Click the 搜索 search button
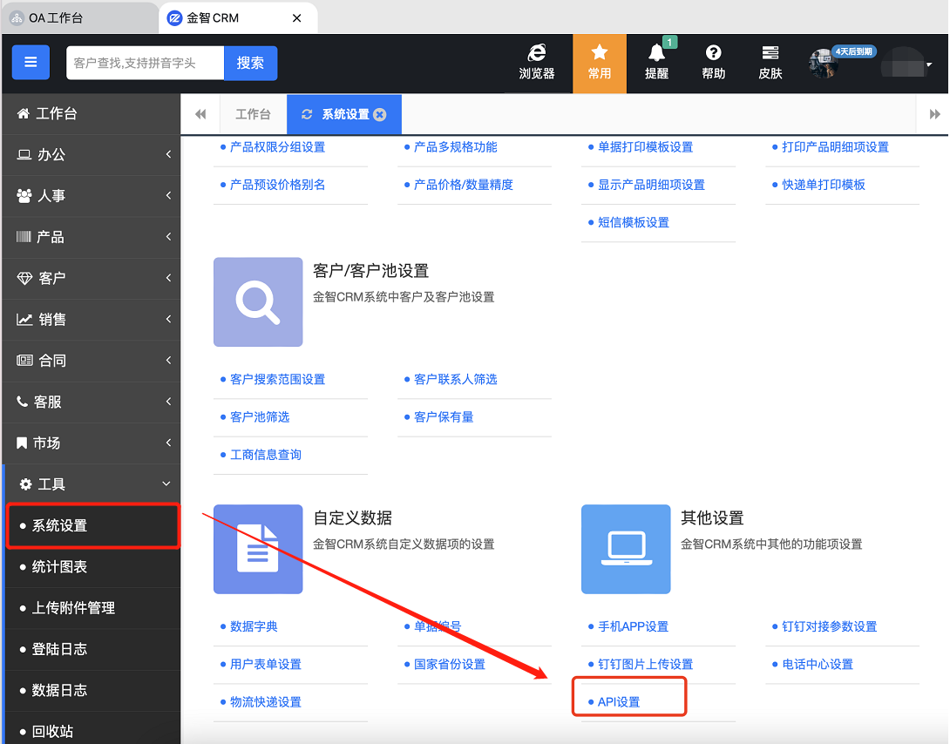 250,63
